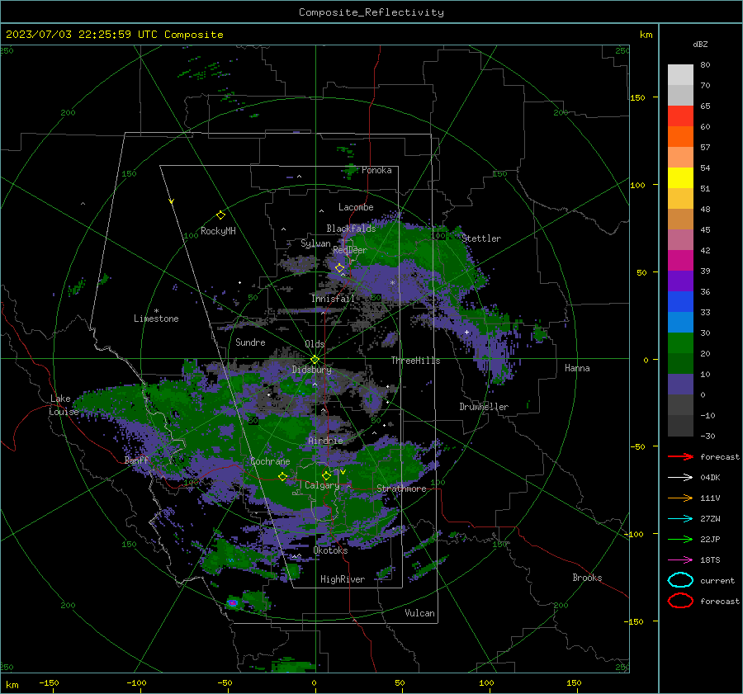
Task: Select the magenta 18TS arrow legend icon
Action: pyautogui.click(x=680, y=560)
